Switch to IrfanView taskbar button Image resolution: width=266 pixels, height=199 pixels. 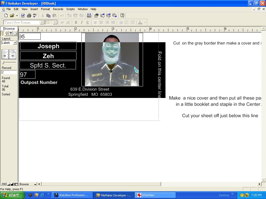point(155,195)
